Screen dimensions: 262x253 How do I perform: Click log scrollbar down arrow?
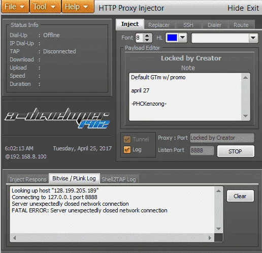tap(218, 229)
